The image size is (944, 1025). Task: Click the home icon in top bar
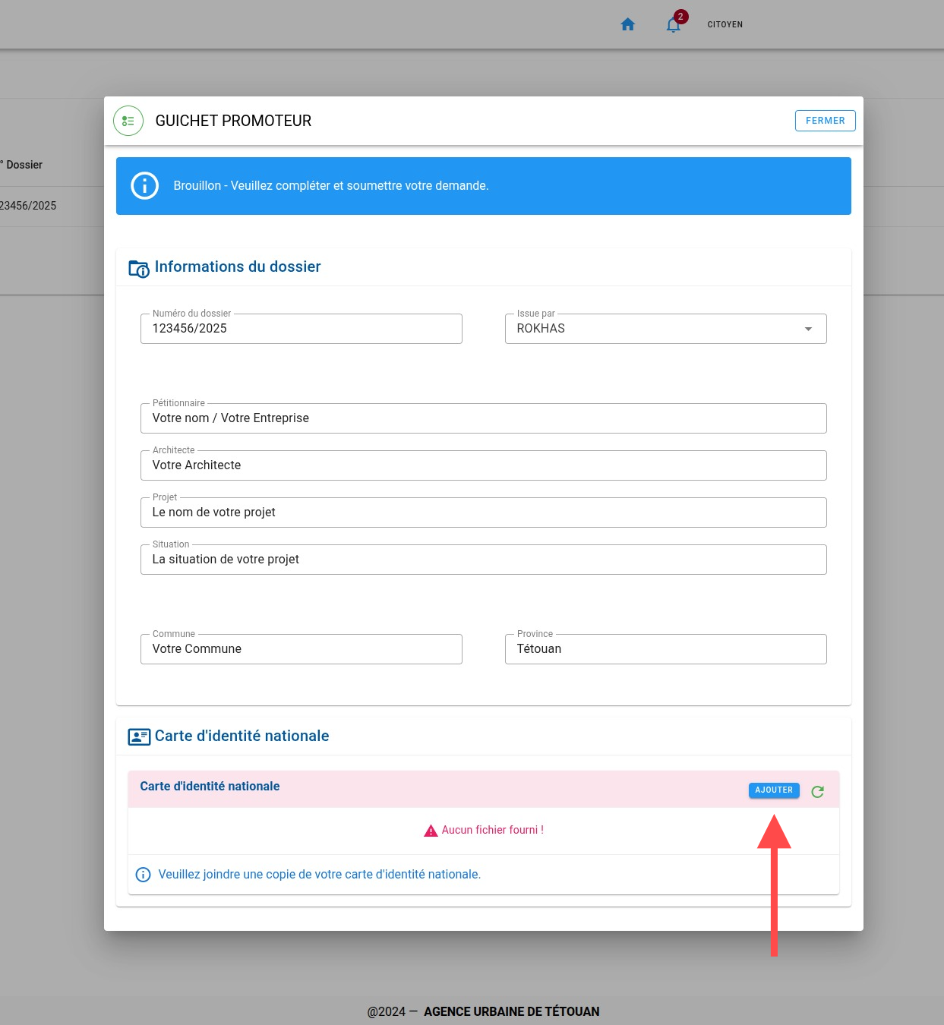click(627, 24)
